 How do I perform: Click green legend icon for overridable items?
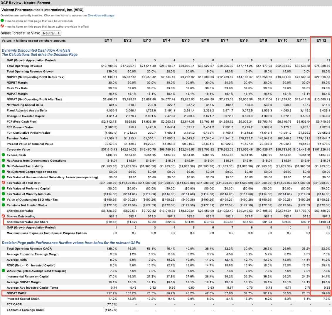click(2, 21)
